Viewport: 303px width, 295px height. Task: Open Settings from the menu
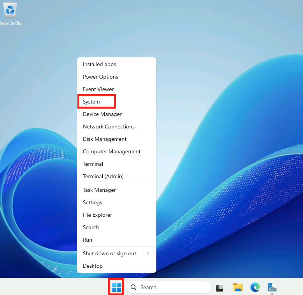pyautogui.click(x=117, y=203)
